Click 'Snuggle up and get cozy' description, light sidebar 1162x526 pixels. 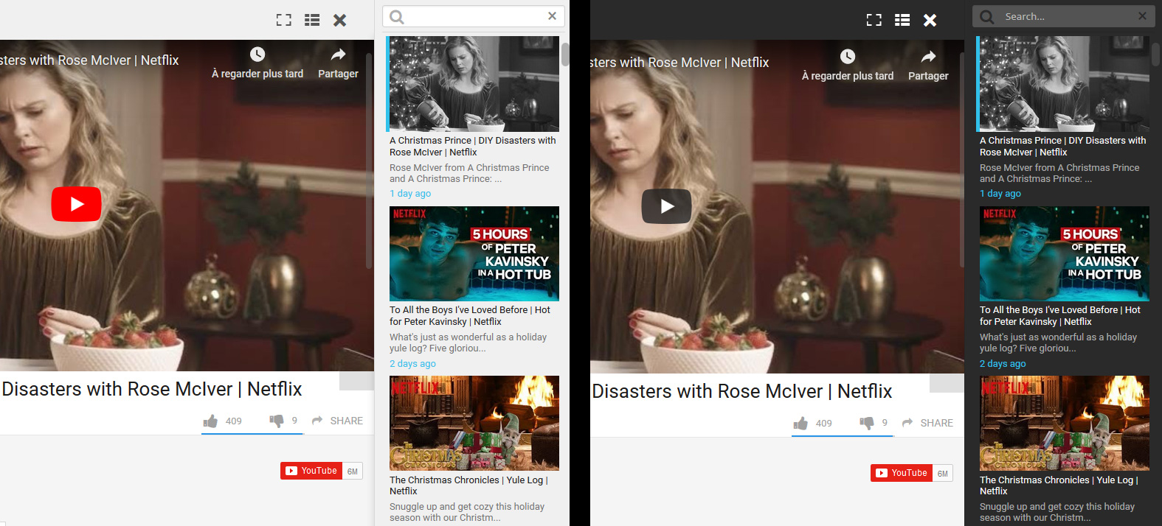[467, 512]
